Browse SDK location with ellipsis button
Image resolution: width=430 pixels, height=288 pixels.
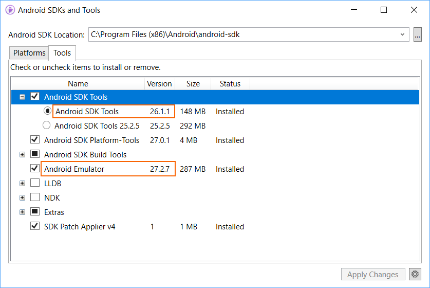[417, 35]
